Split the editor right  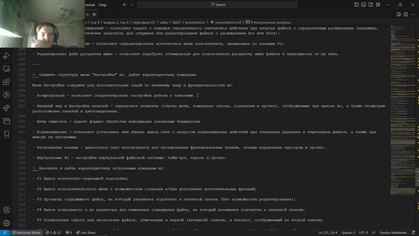pyautogui.click(x=406, y=14)
